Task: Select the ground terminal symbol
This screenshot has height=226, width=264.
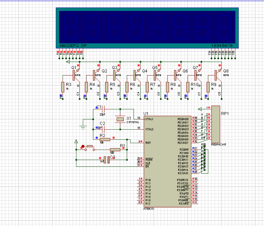Action: pos(83,127)
